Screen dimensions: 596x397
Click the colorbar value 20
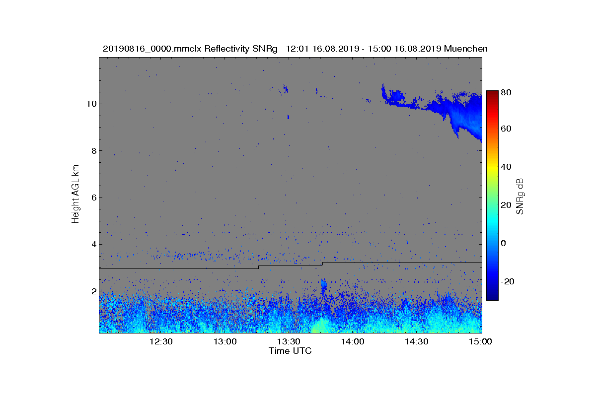click(x=507, y=205)
